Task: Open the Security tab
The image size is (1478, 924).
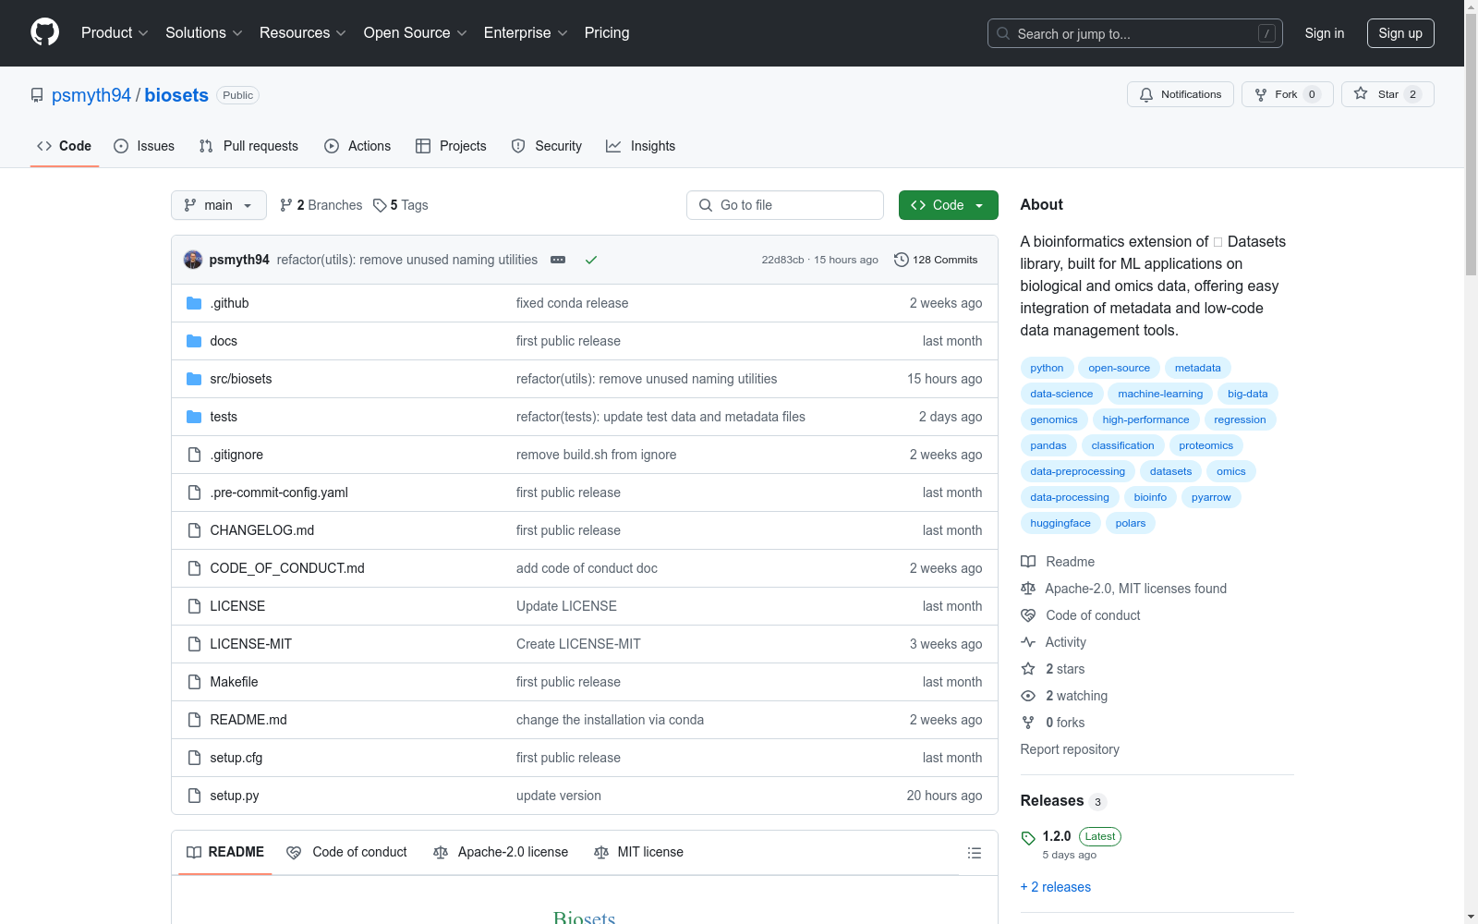Action: pos(547,146)
